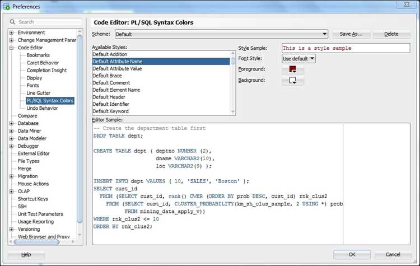Open Mouse Actions preferences
This screenshot has width=420, height=266.
click(33, 184)
